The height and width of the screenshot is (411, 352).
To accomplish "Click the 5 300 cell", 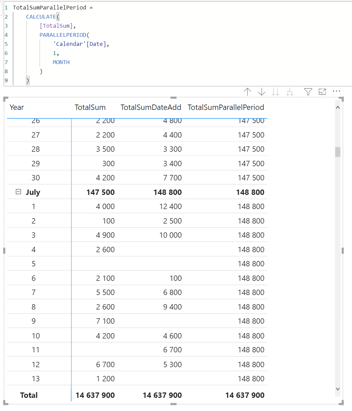I will click(x=173, y=364).
